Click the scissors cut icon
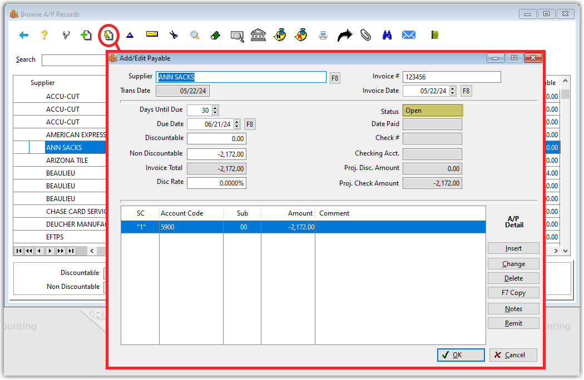 173,34
